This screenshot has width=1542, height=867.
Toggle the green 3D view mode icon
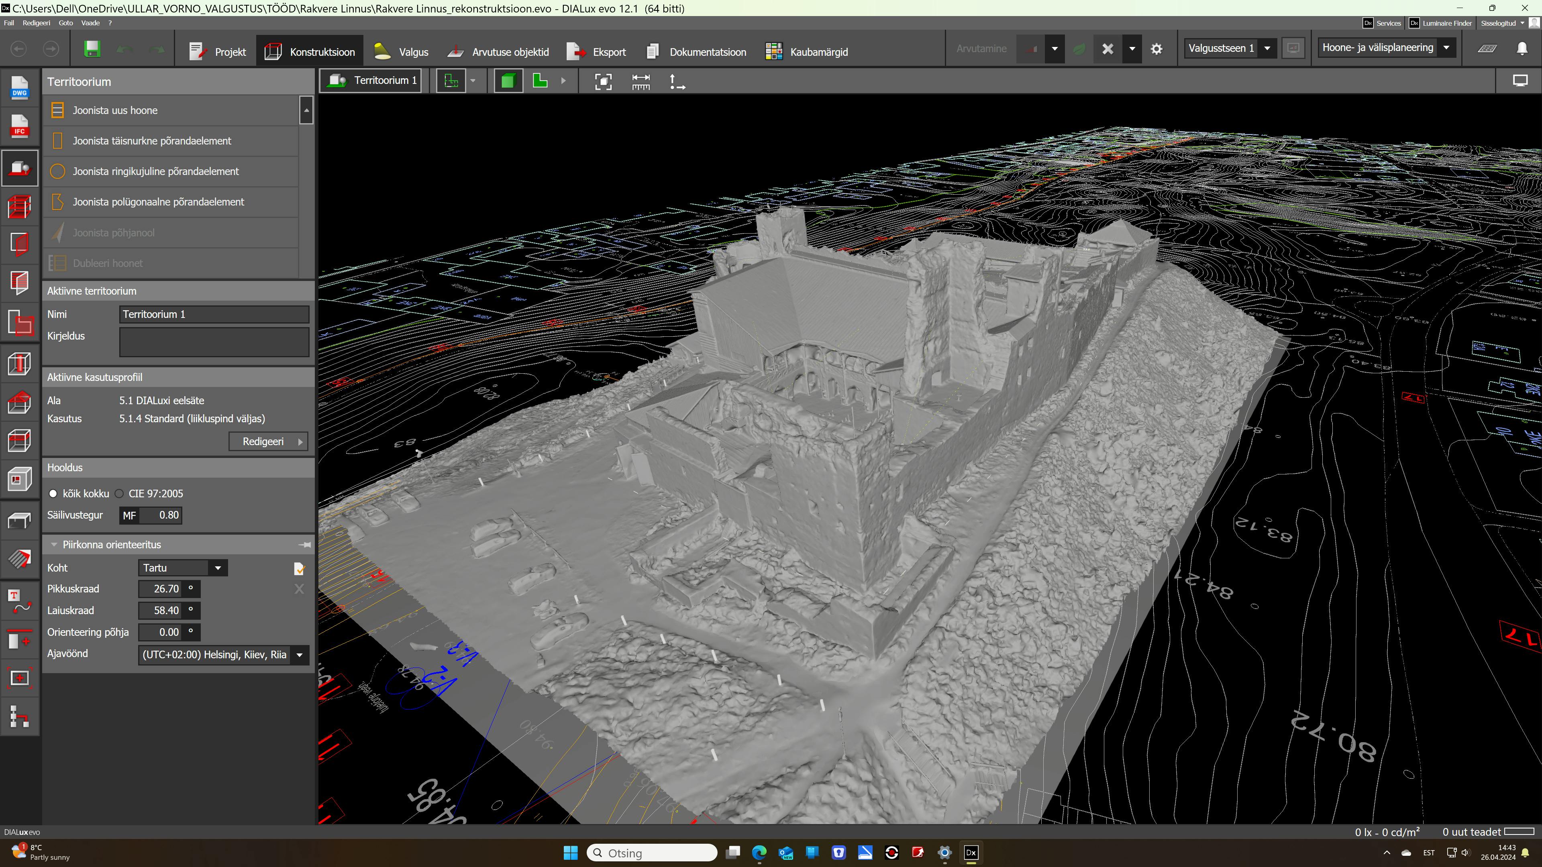[508, 81]
